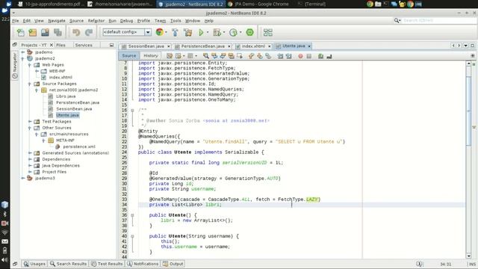Viewport: 478px width, 269px height.
Task: Toggle Rectangular Selection mode
Action: pyautogui.click(x=240, y=56)
